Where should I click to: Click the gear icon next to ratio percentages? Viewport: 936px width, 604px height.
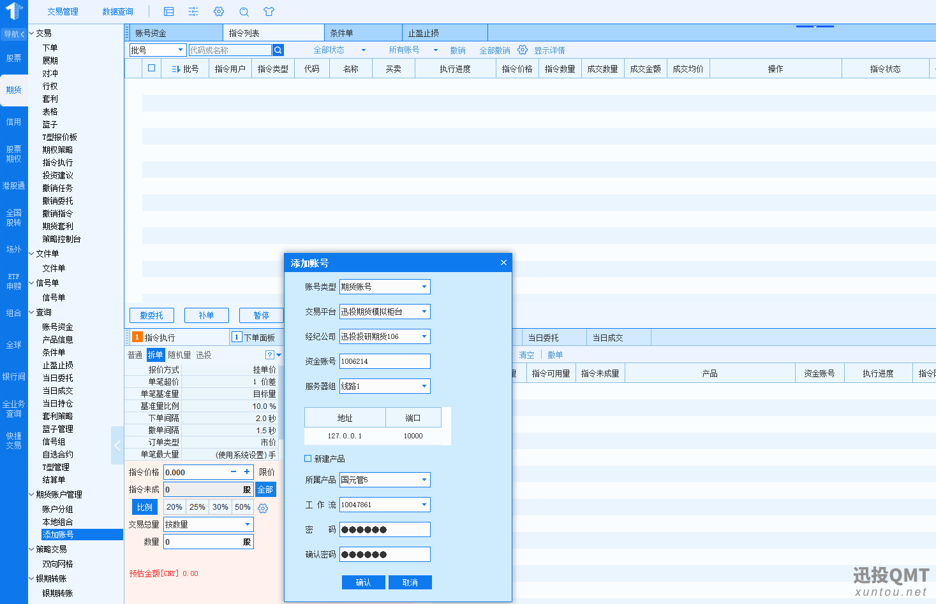pyautogui.click(x=263, y=508)
